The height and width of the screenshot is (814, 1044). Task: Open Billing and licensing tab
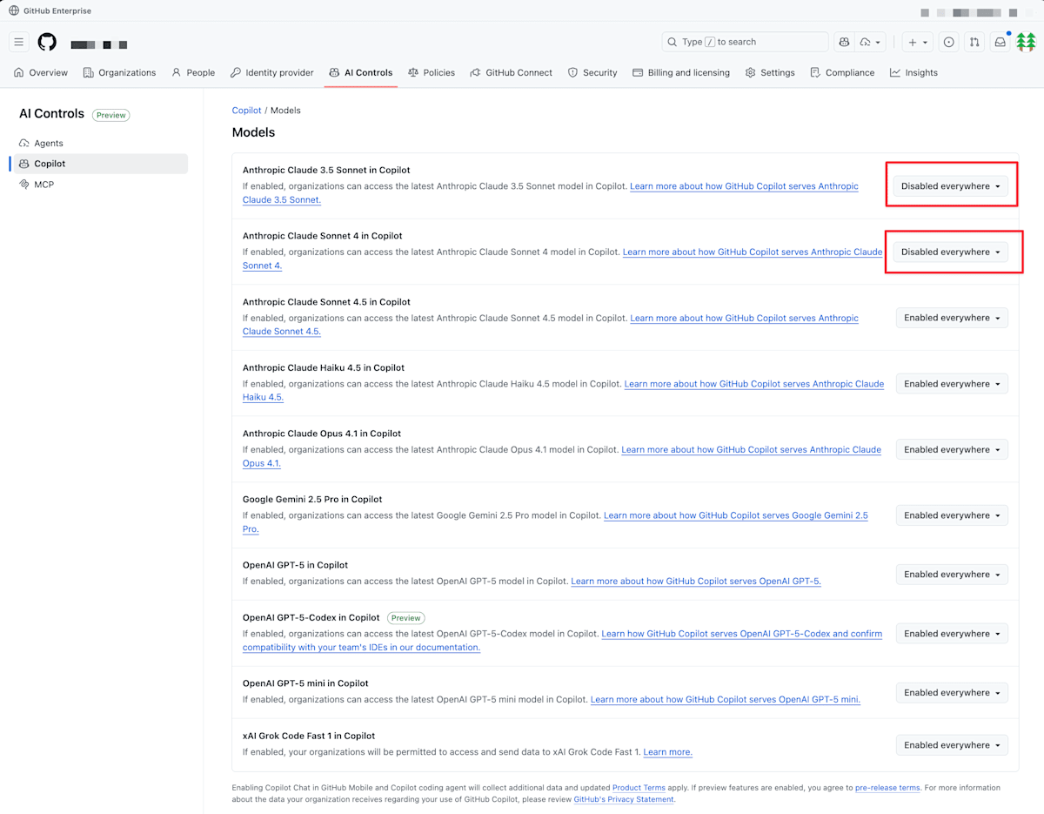(681, 72)
